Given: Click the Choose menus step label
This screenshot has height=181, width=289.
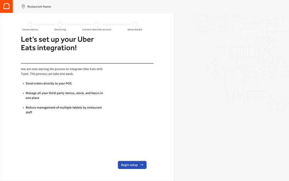Looking at the screenshot, I should pos(30,30).
